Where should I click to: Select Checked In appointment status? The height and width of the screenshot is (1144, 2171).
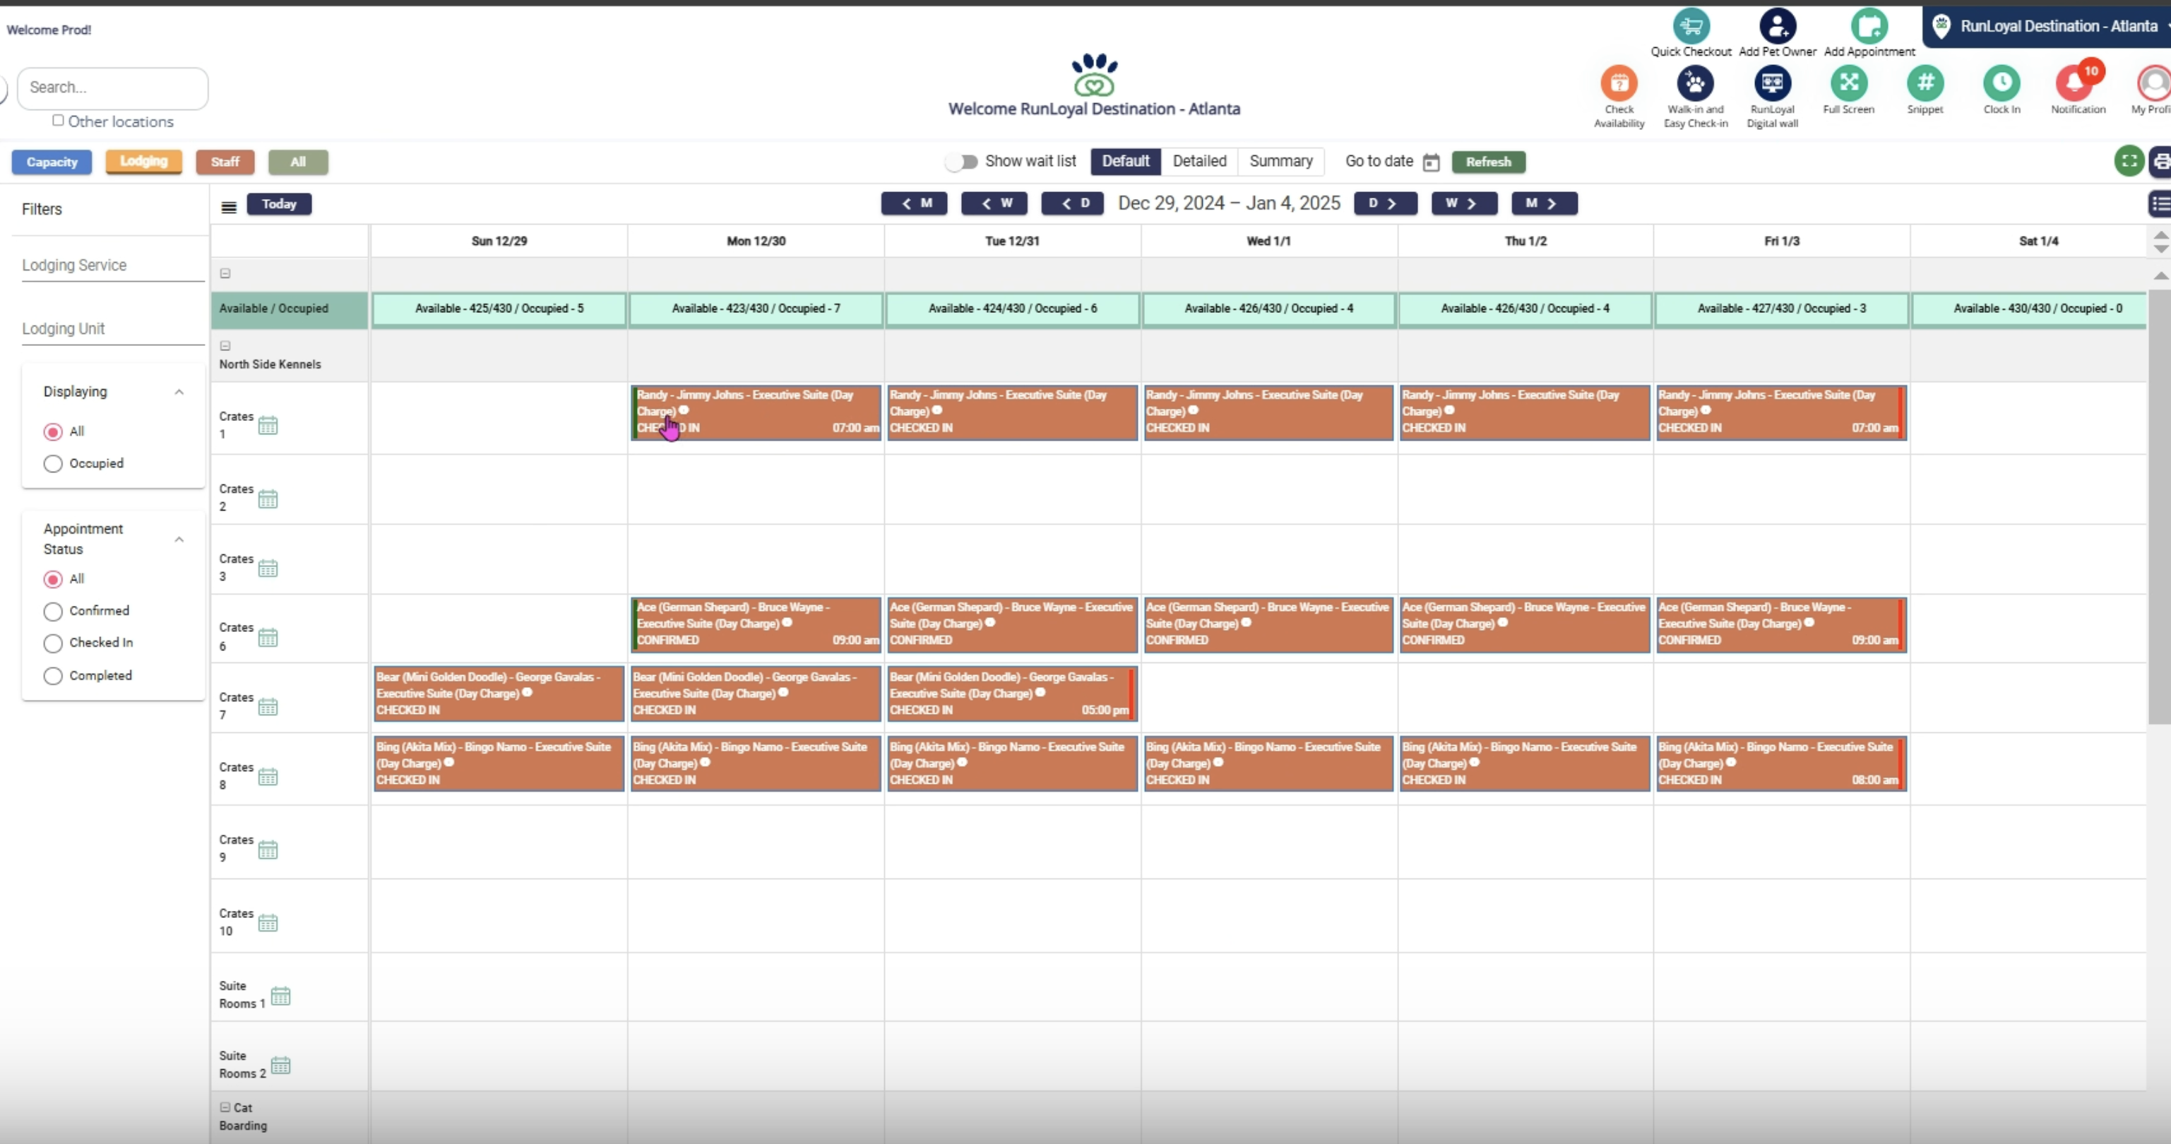point(53,643)
